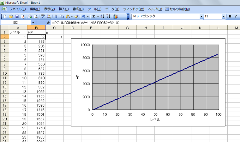Viewport: 240px width, 142px height.
Task: Launch the Chart Wizard icon
Action: pos(116,16)
